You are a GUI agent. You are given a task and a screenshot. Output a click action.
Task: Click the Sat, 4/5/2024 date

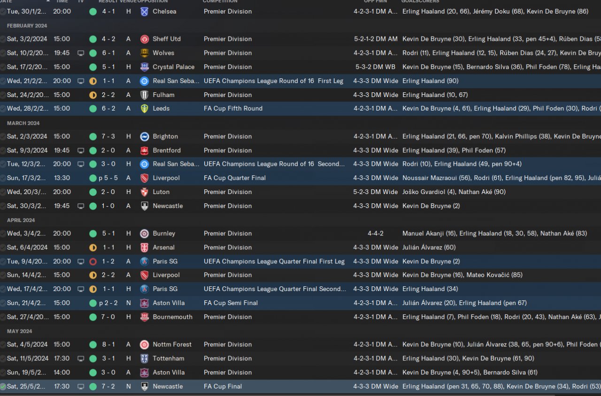(27, 344)
